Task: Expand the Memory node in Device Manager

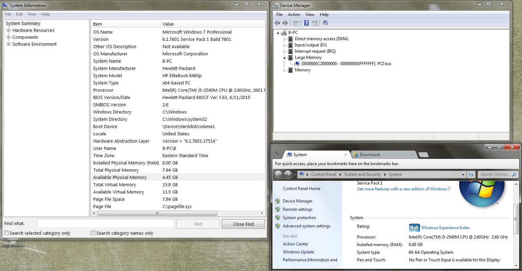Action: pyautogui.click(x=285, y=70)
